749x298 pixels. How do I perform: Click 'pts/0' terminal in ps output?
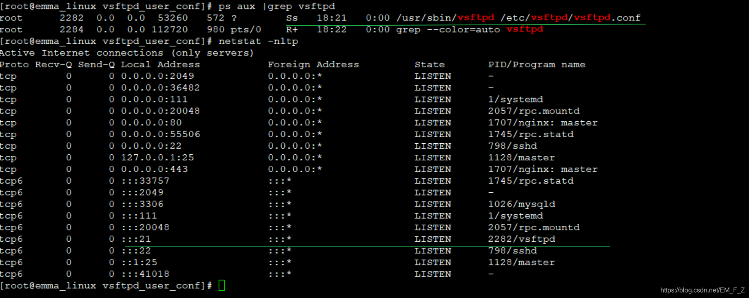click(x=246, y=30)
